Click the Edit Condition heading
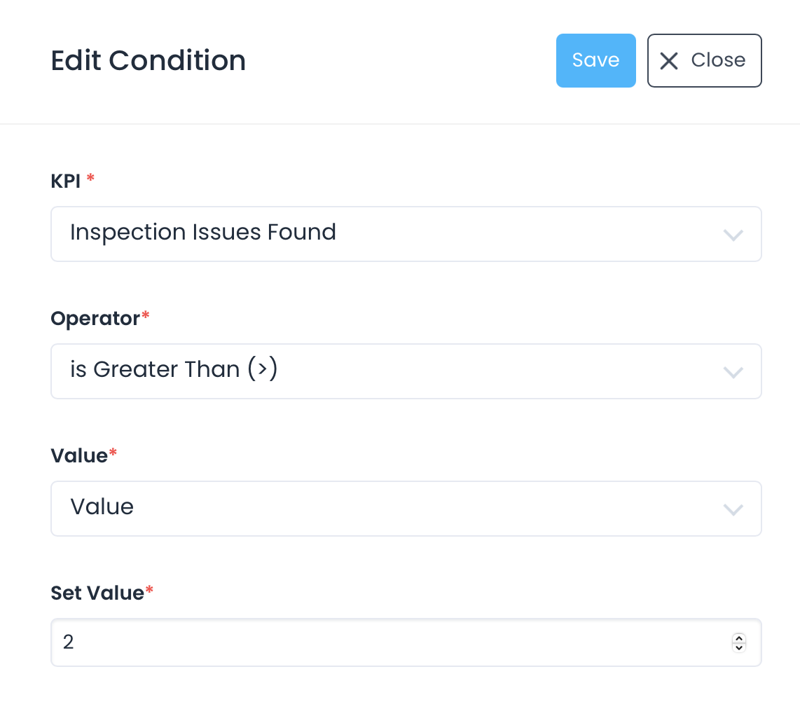Screen dimensions: 800x709 coord(149,61)
